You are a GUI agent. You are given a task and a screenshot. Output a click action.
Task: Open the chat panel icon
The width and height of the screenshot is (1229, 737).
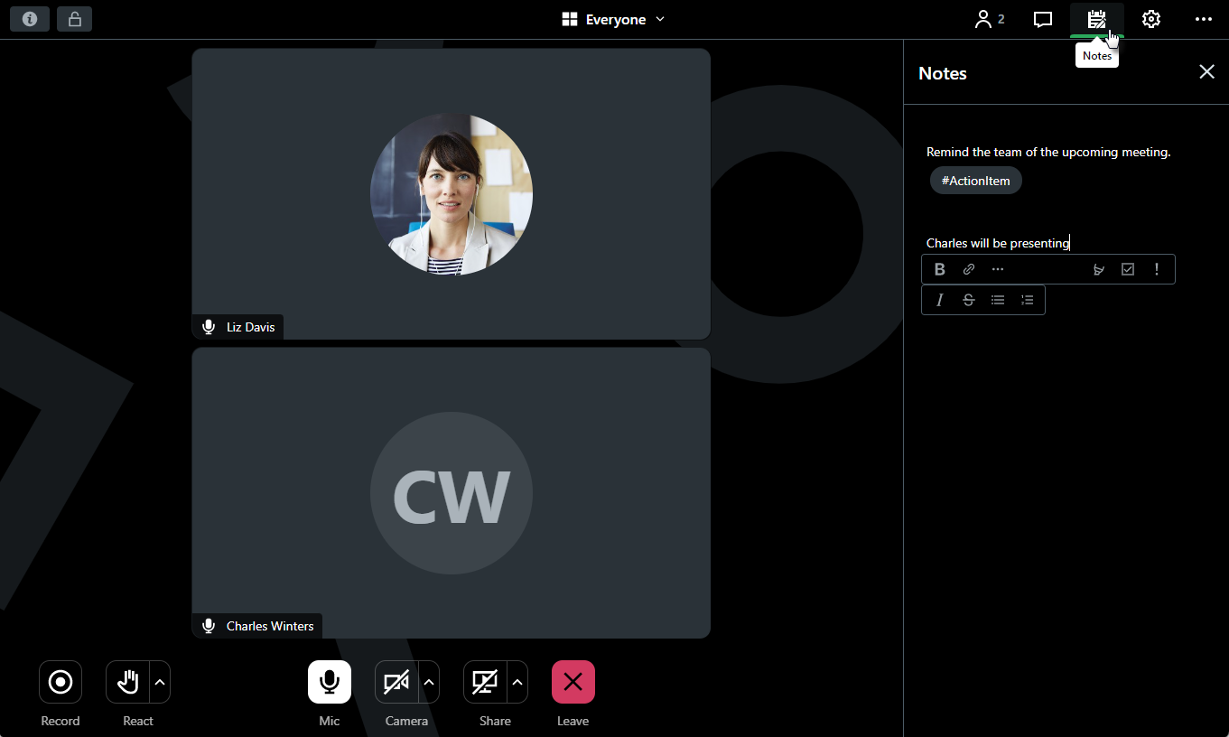point(1043,19)
